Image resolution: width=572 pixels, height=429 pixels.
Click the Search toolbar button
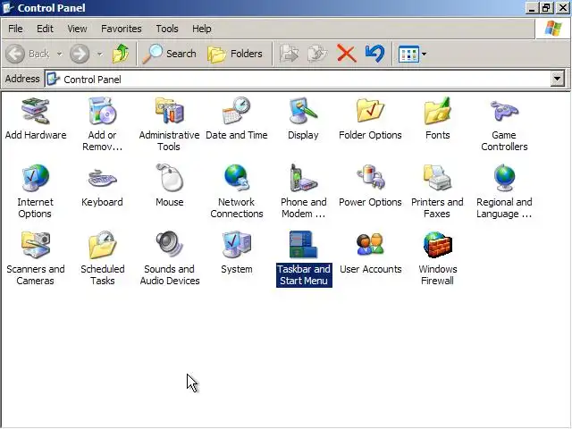coord(169,54)
